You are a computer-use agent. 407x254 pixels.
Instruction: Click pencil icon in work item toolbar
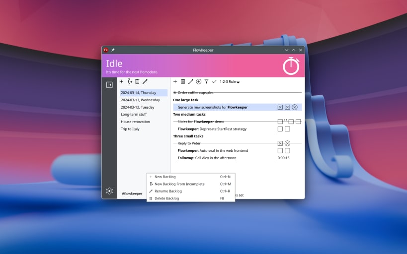pos(191,82)
